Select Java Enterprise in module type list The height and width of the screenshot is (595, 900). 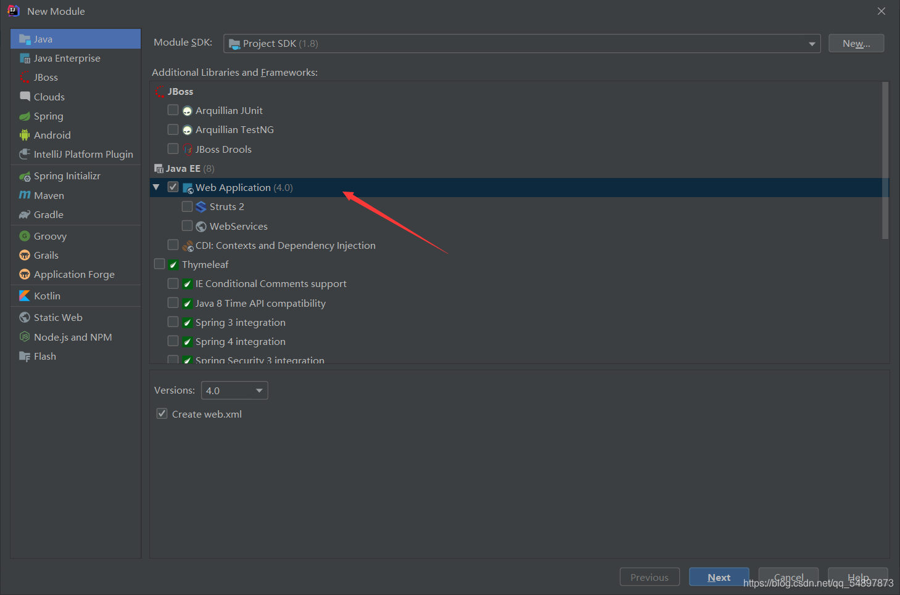pyautogui.click(x=75, y=58)
